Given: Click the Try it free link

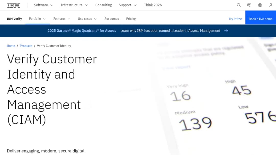Looking at the screenshot, I should click(235, 19).
